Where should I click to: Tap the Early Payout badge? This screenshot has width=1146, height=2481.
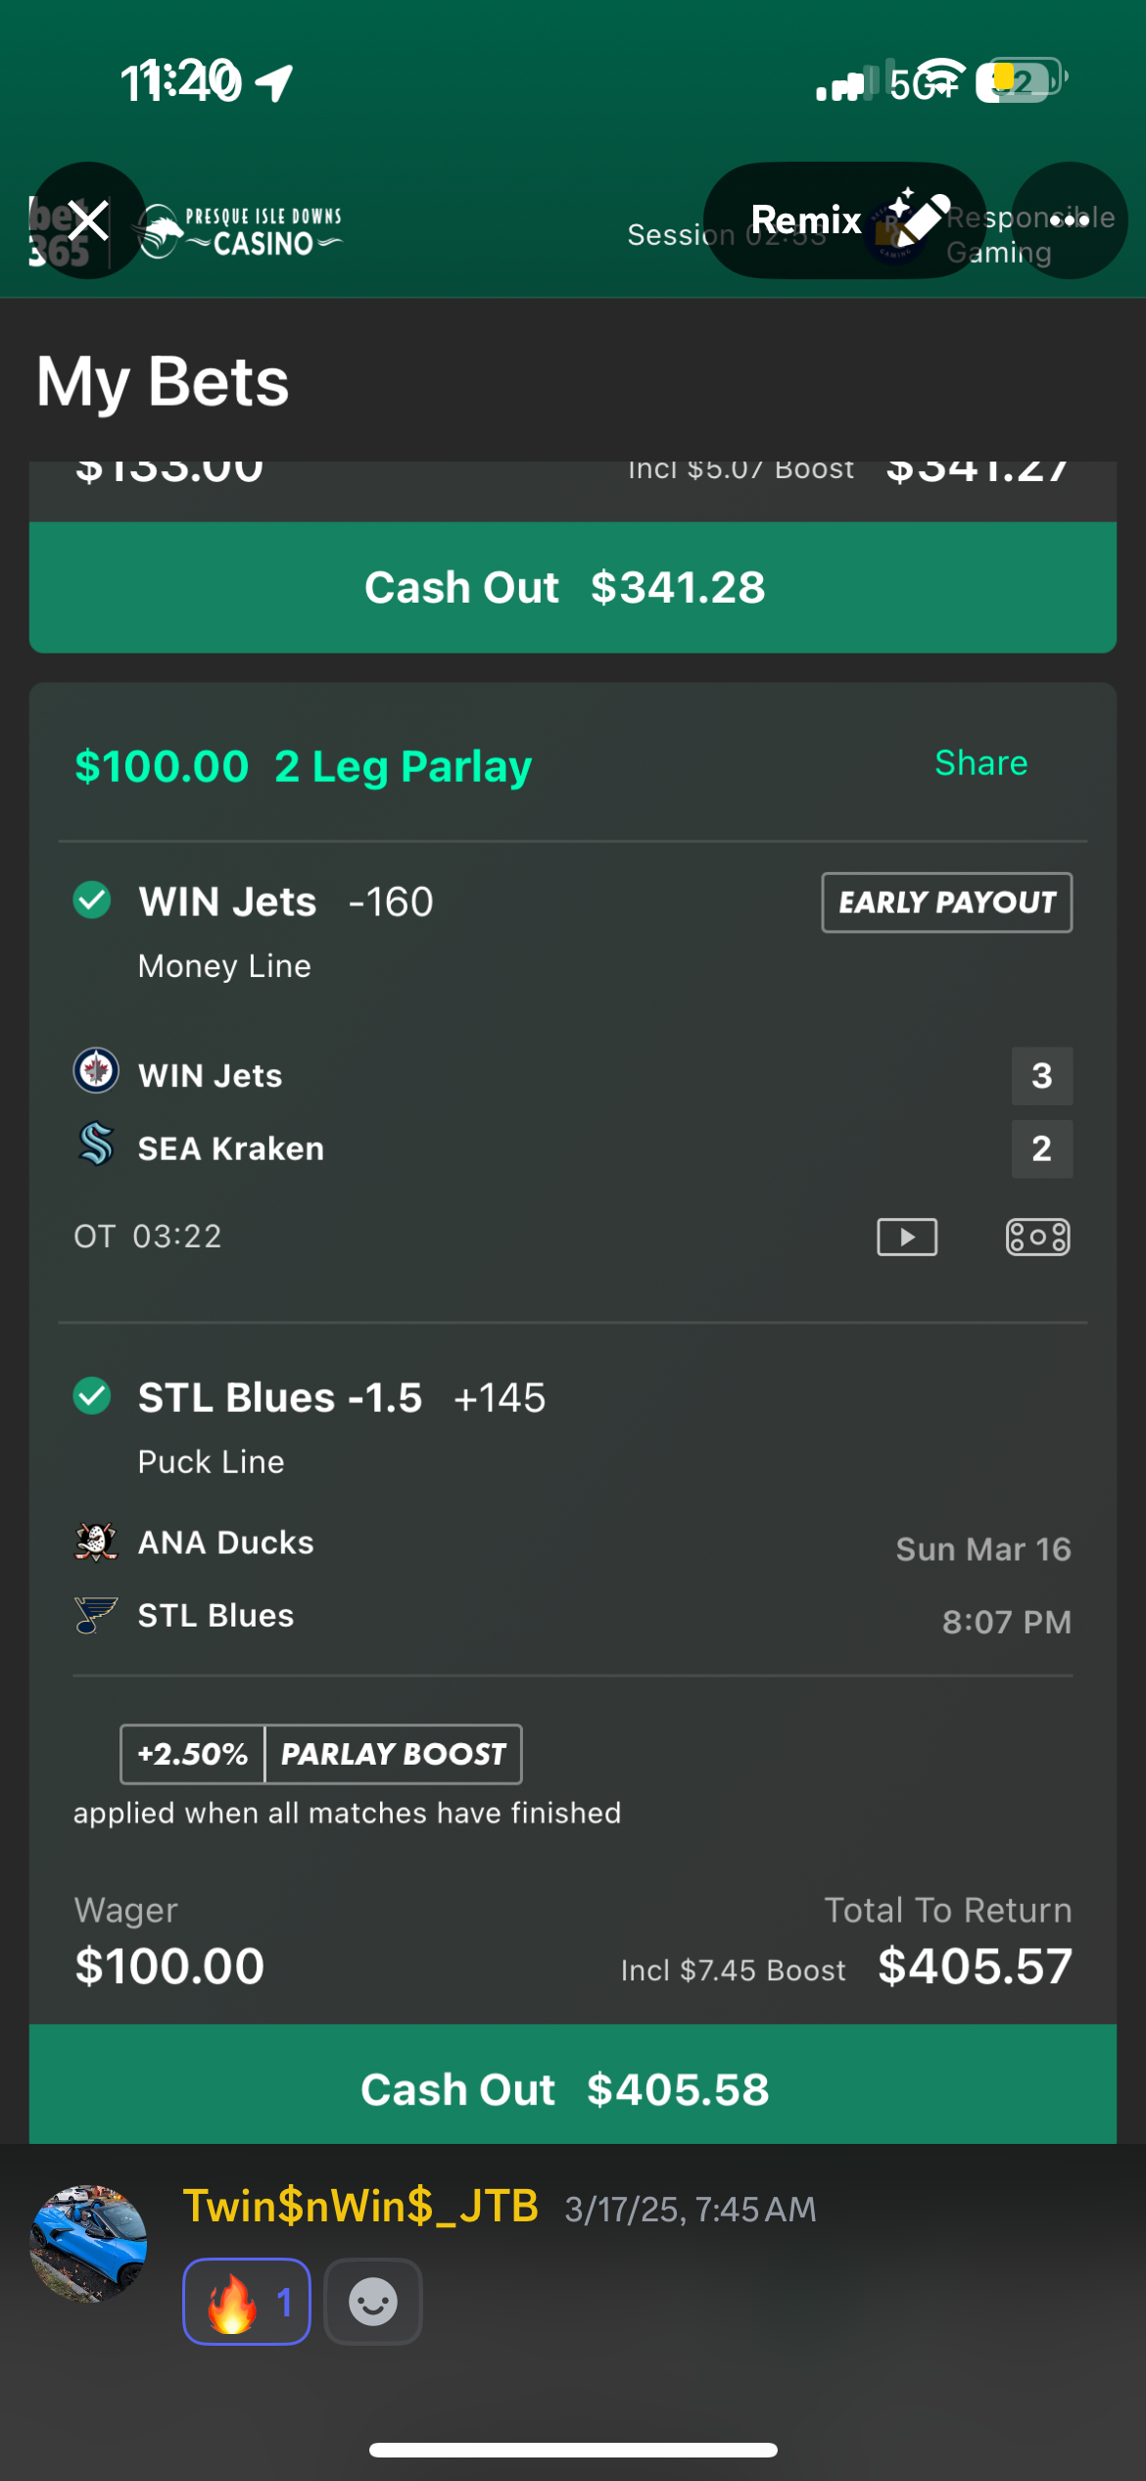click(946, 902)
